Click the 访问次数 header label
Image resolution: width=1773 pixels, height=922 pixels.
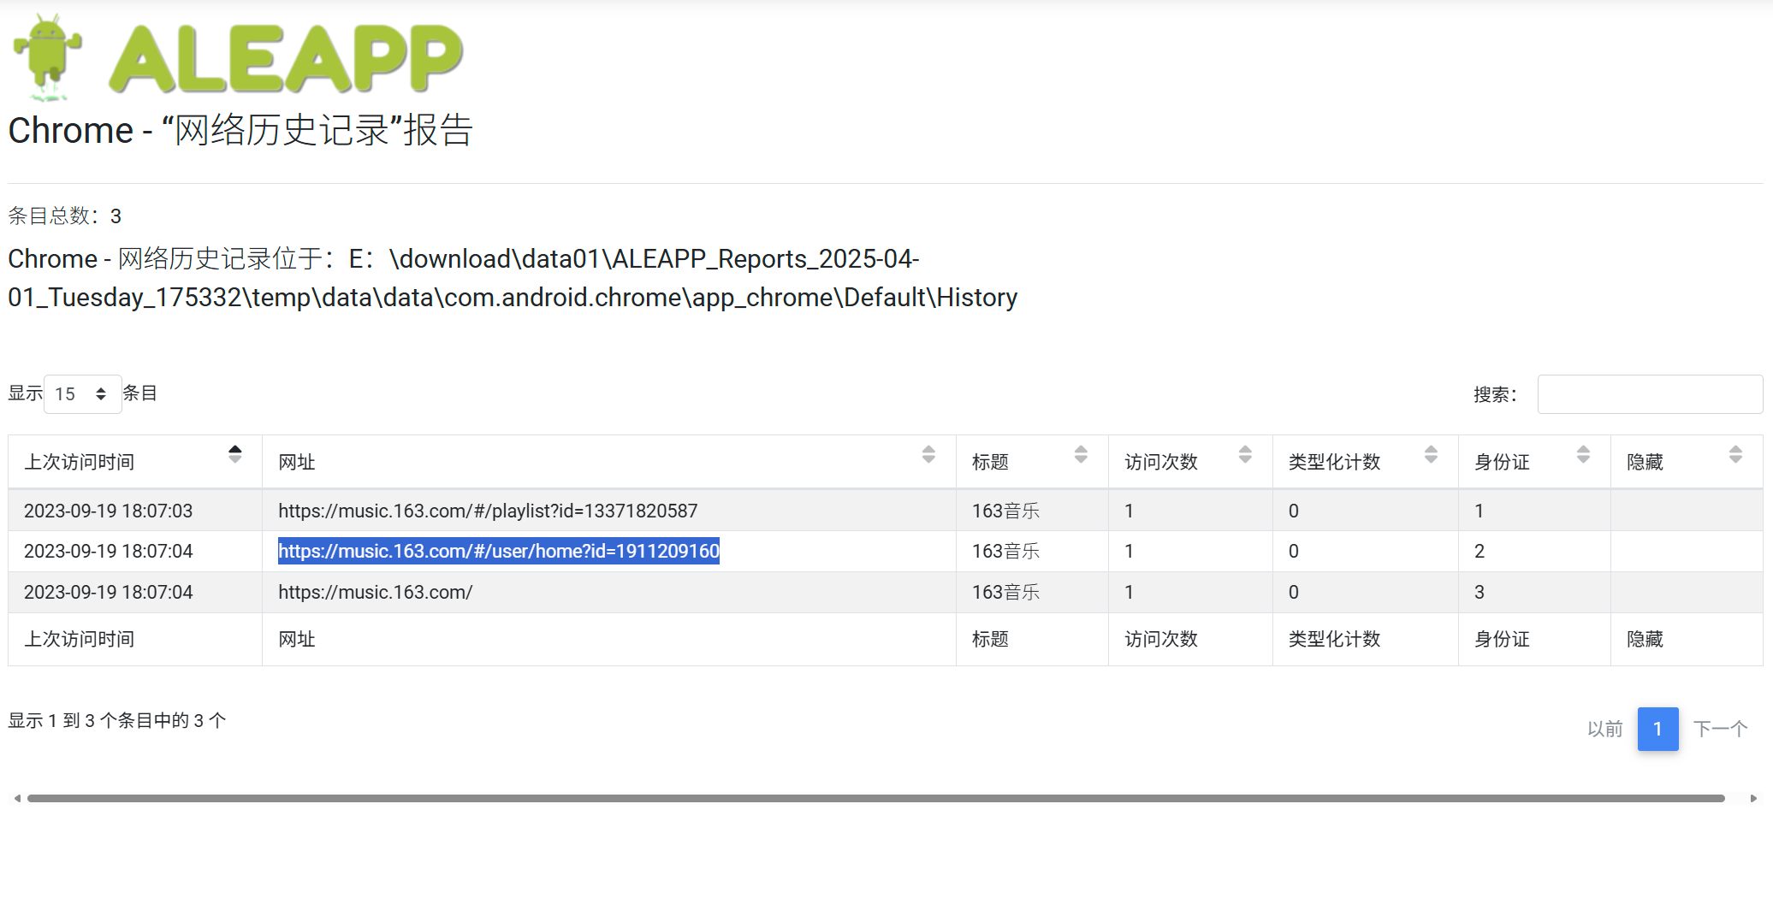coord(1161,462)
